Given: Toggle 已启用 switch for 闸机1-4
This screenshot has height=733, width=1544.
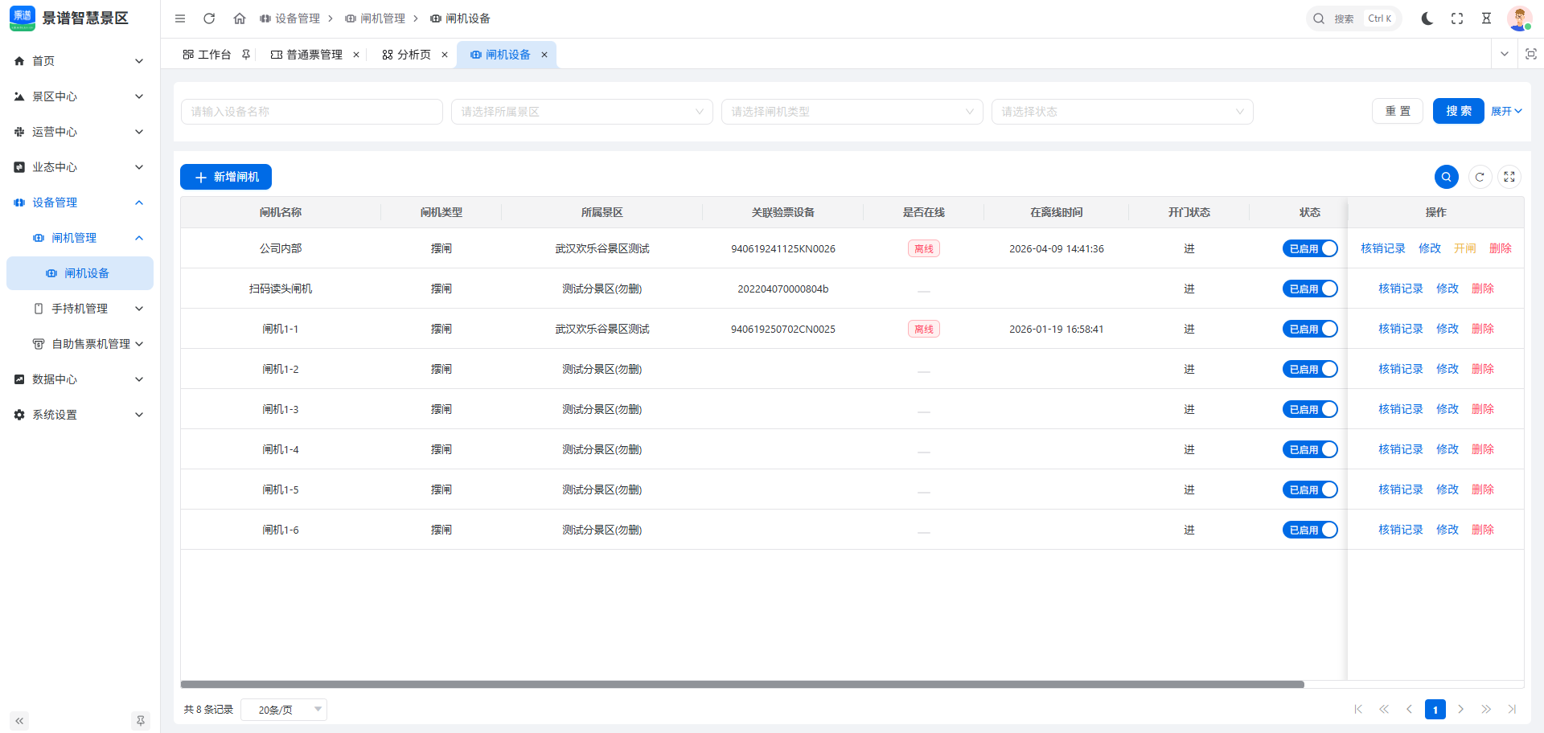Looking at the screenshot, I should [x=1310, y=449].
